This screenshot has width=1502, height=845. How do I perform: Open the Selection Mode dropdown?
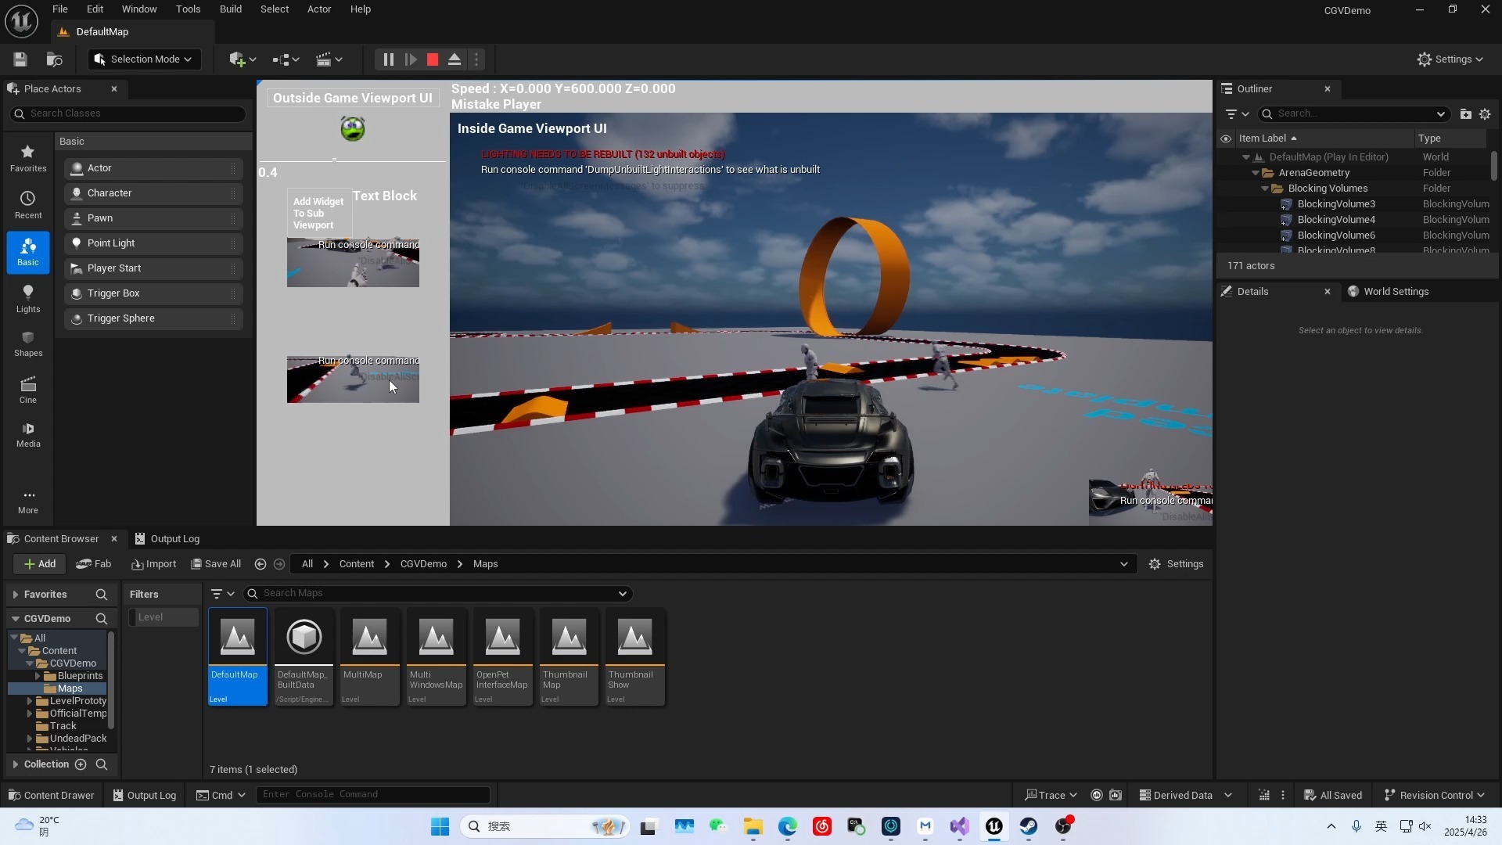click(145, 59)
